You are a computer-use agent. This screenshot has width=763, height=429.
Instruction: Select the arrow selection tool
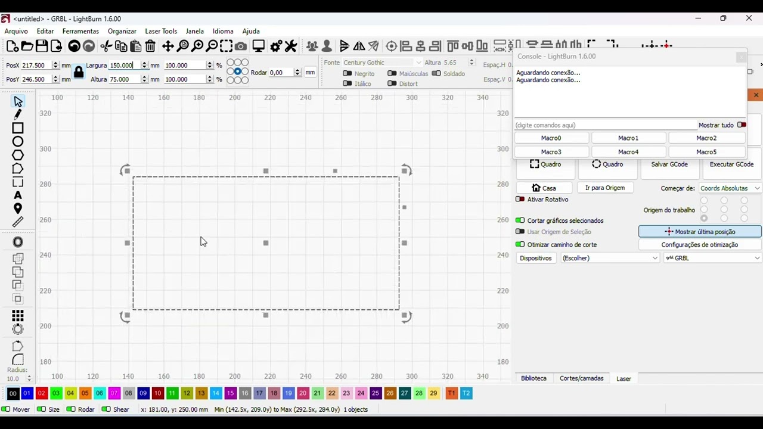coord(18,101)
